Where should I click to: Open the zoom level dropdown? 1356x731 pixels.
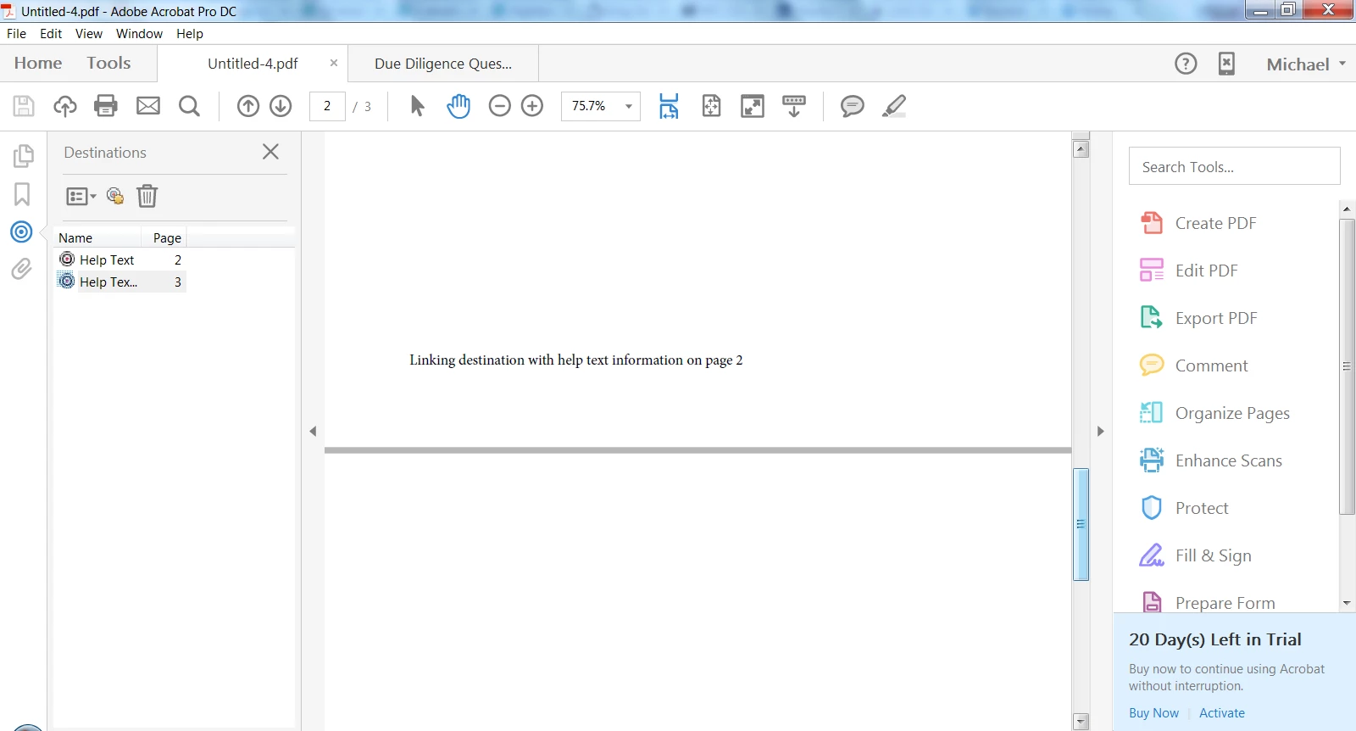click(x=629, y=106)
